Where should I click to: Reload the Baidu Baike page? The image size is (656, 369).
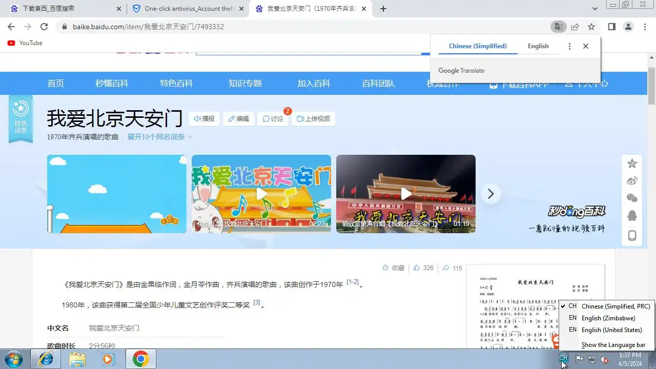[44, 27]
